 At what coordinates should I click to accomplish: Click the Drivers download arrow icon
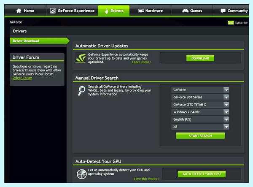[107, 11]
